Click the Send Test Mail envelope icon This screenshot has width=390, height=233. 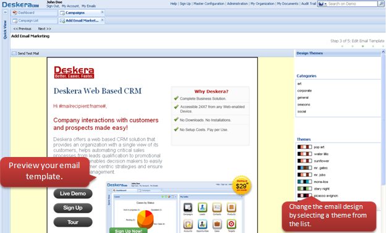[x=14, y=53]
